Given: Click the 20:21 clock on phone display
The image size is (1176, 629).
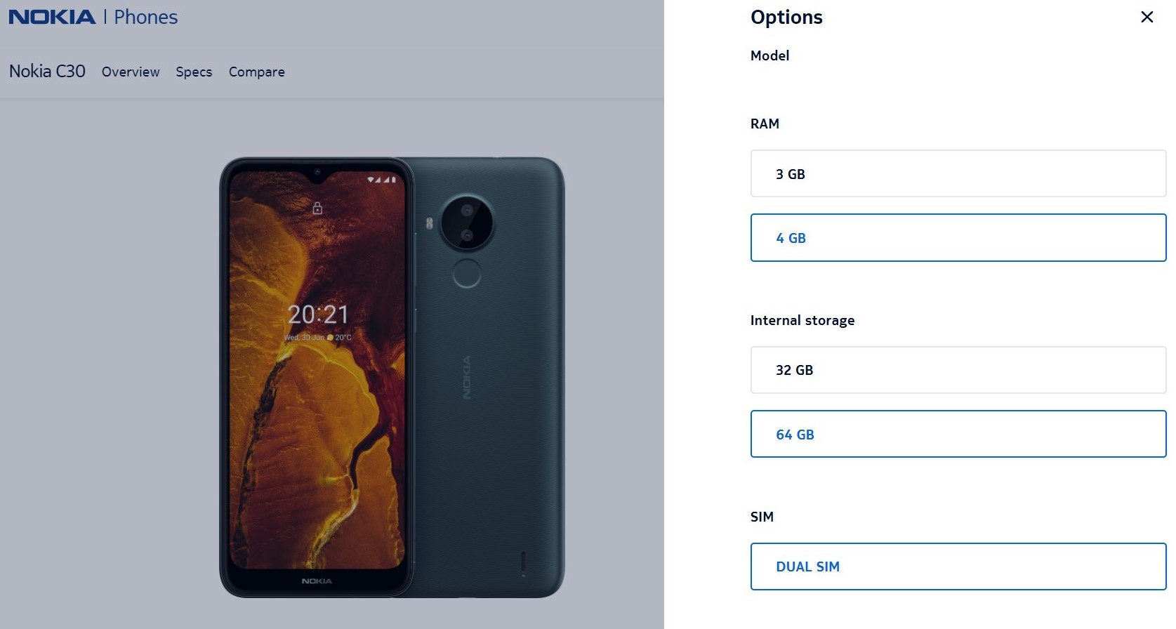Looking at the screenshot, I should (x=318, y=314).
